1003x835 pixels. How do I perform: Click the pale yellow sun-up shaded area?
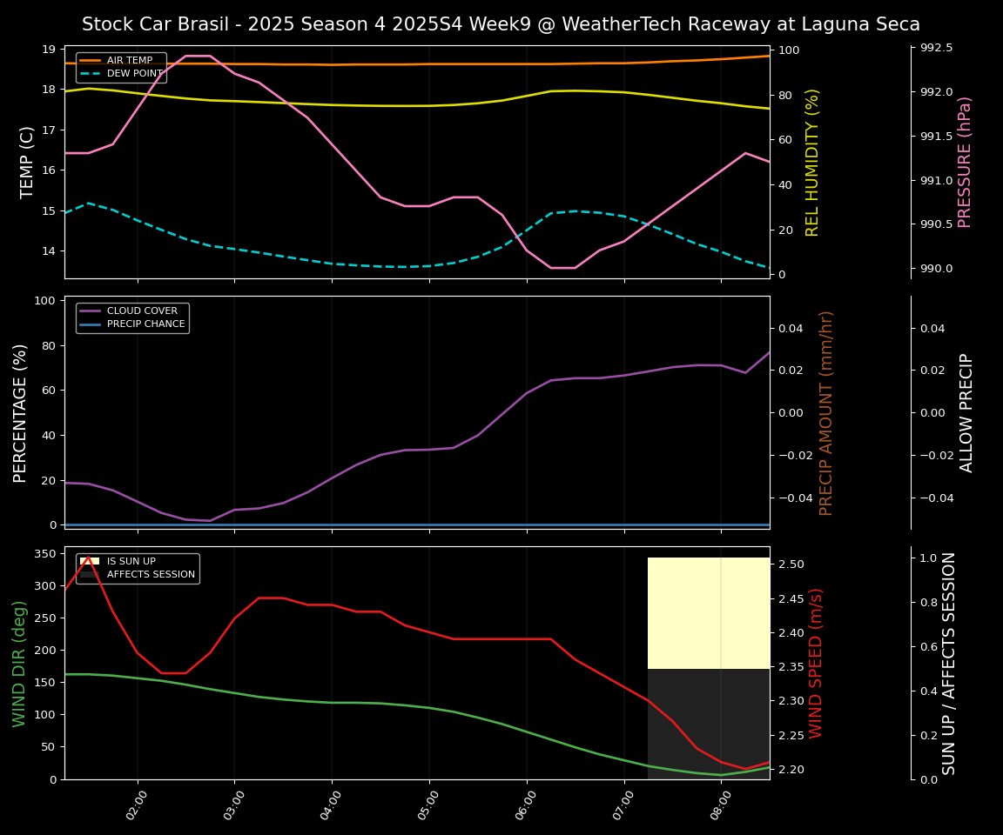coord(708,613)
